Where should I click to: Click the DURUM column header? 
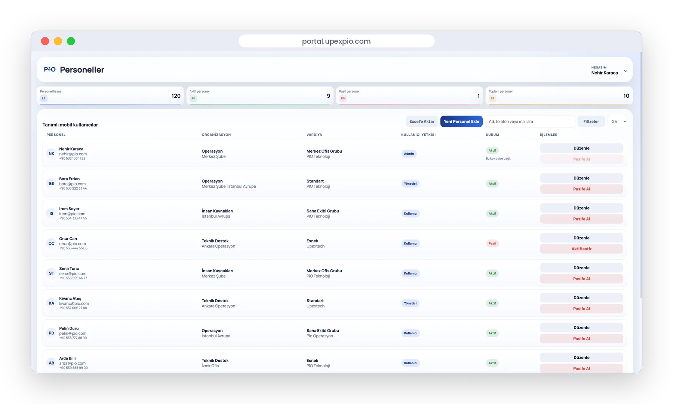[x=492, y=135]
